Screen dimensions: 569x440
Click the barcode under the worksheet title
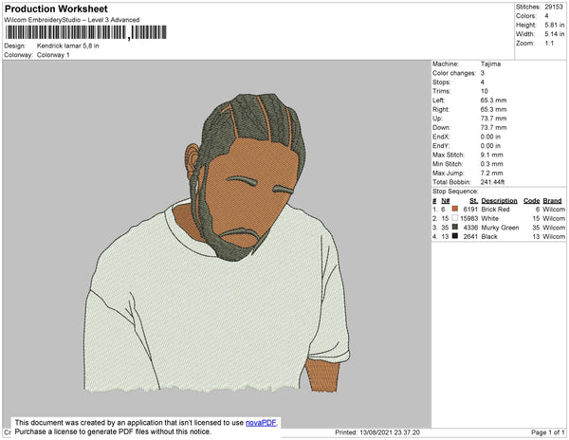(85, 32)
